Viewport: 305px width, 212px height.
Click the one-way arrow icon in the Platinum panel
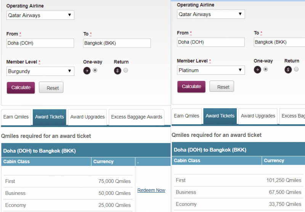pos(257,70)
